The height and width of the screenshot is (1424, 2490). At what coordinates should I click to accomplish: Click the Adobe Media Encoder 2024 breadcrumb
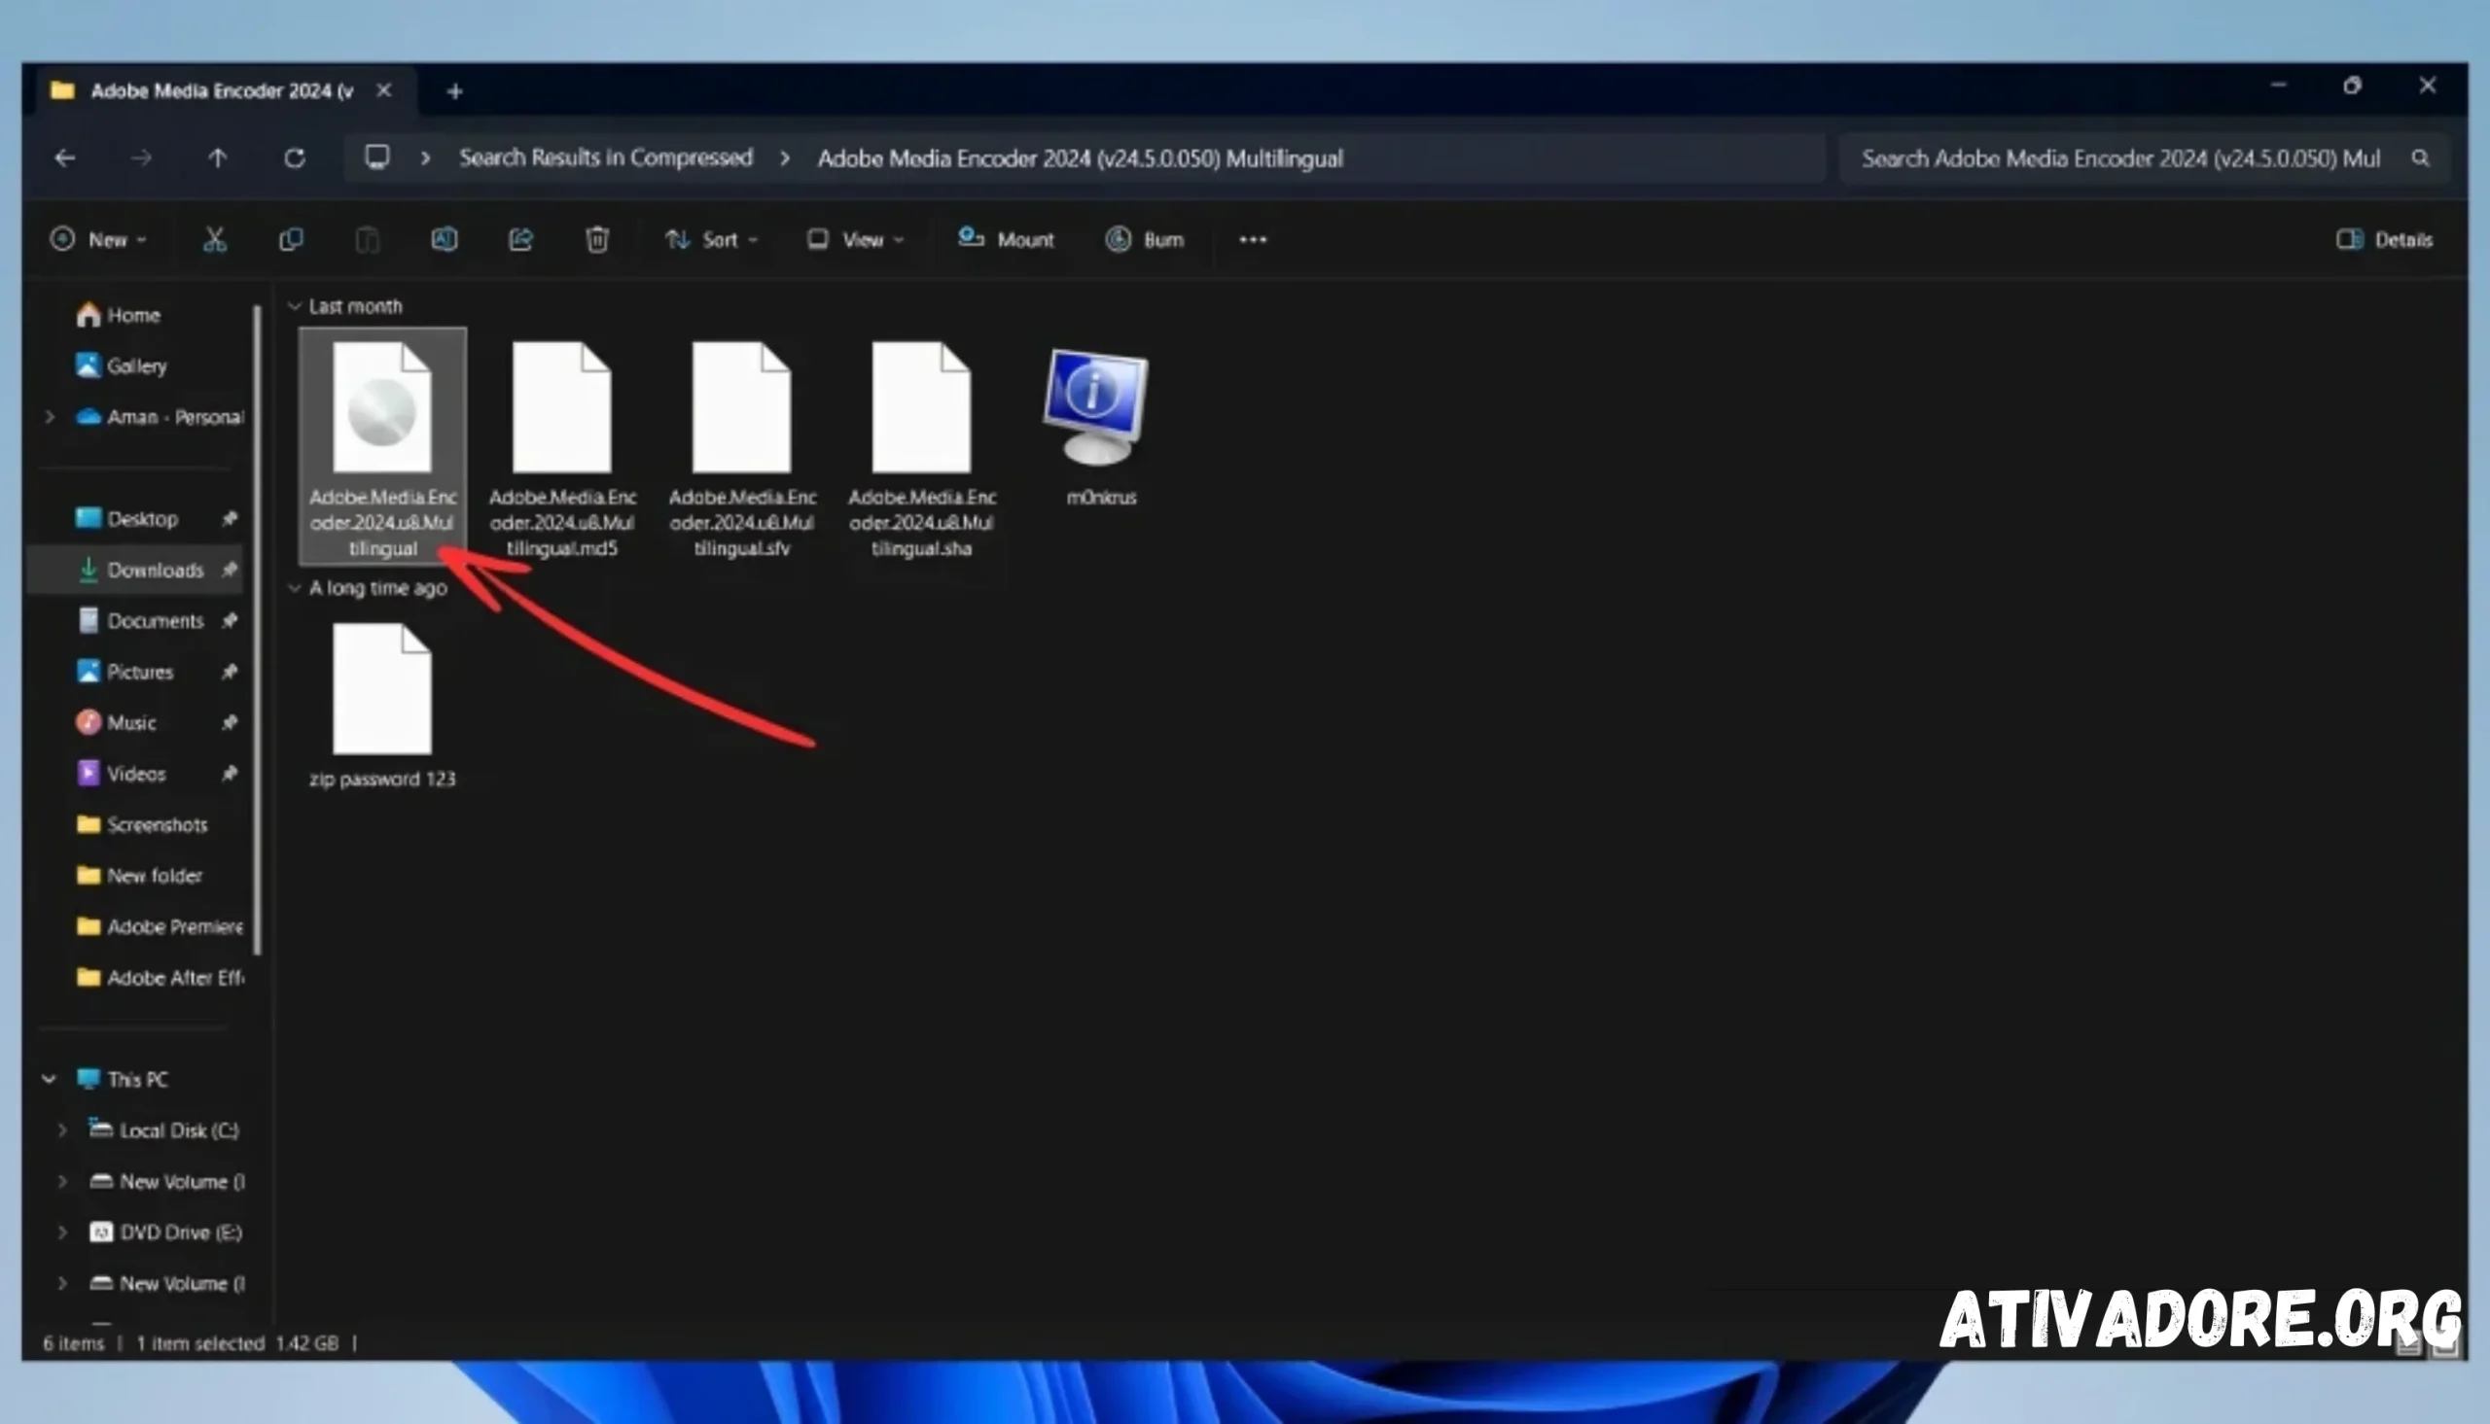(1081, 158)
